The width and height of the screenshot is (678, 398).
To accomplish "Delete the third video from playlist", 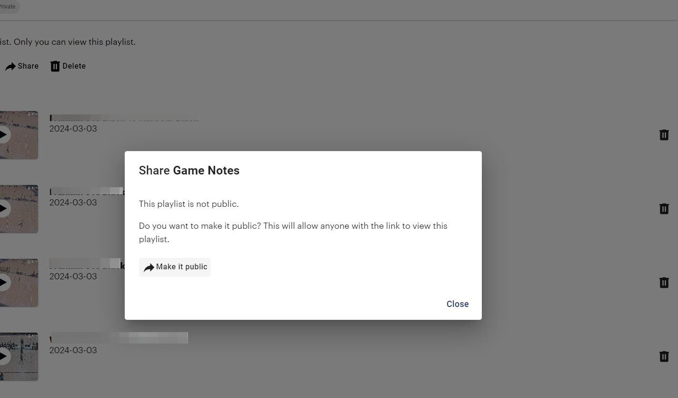I will click(x=664, y=283).
